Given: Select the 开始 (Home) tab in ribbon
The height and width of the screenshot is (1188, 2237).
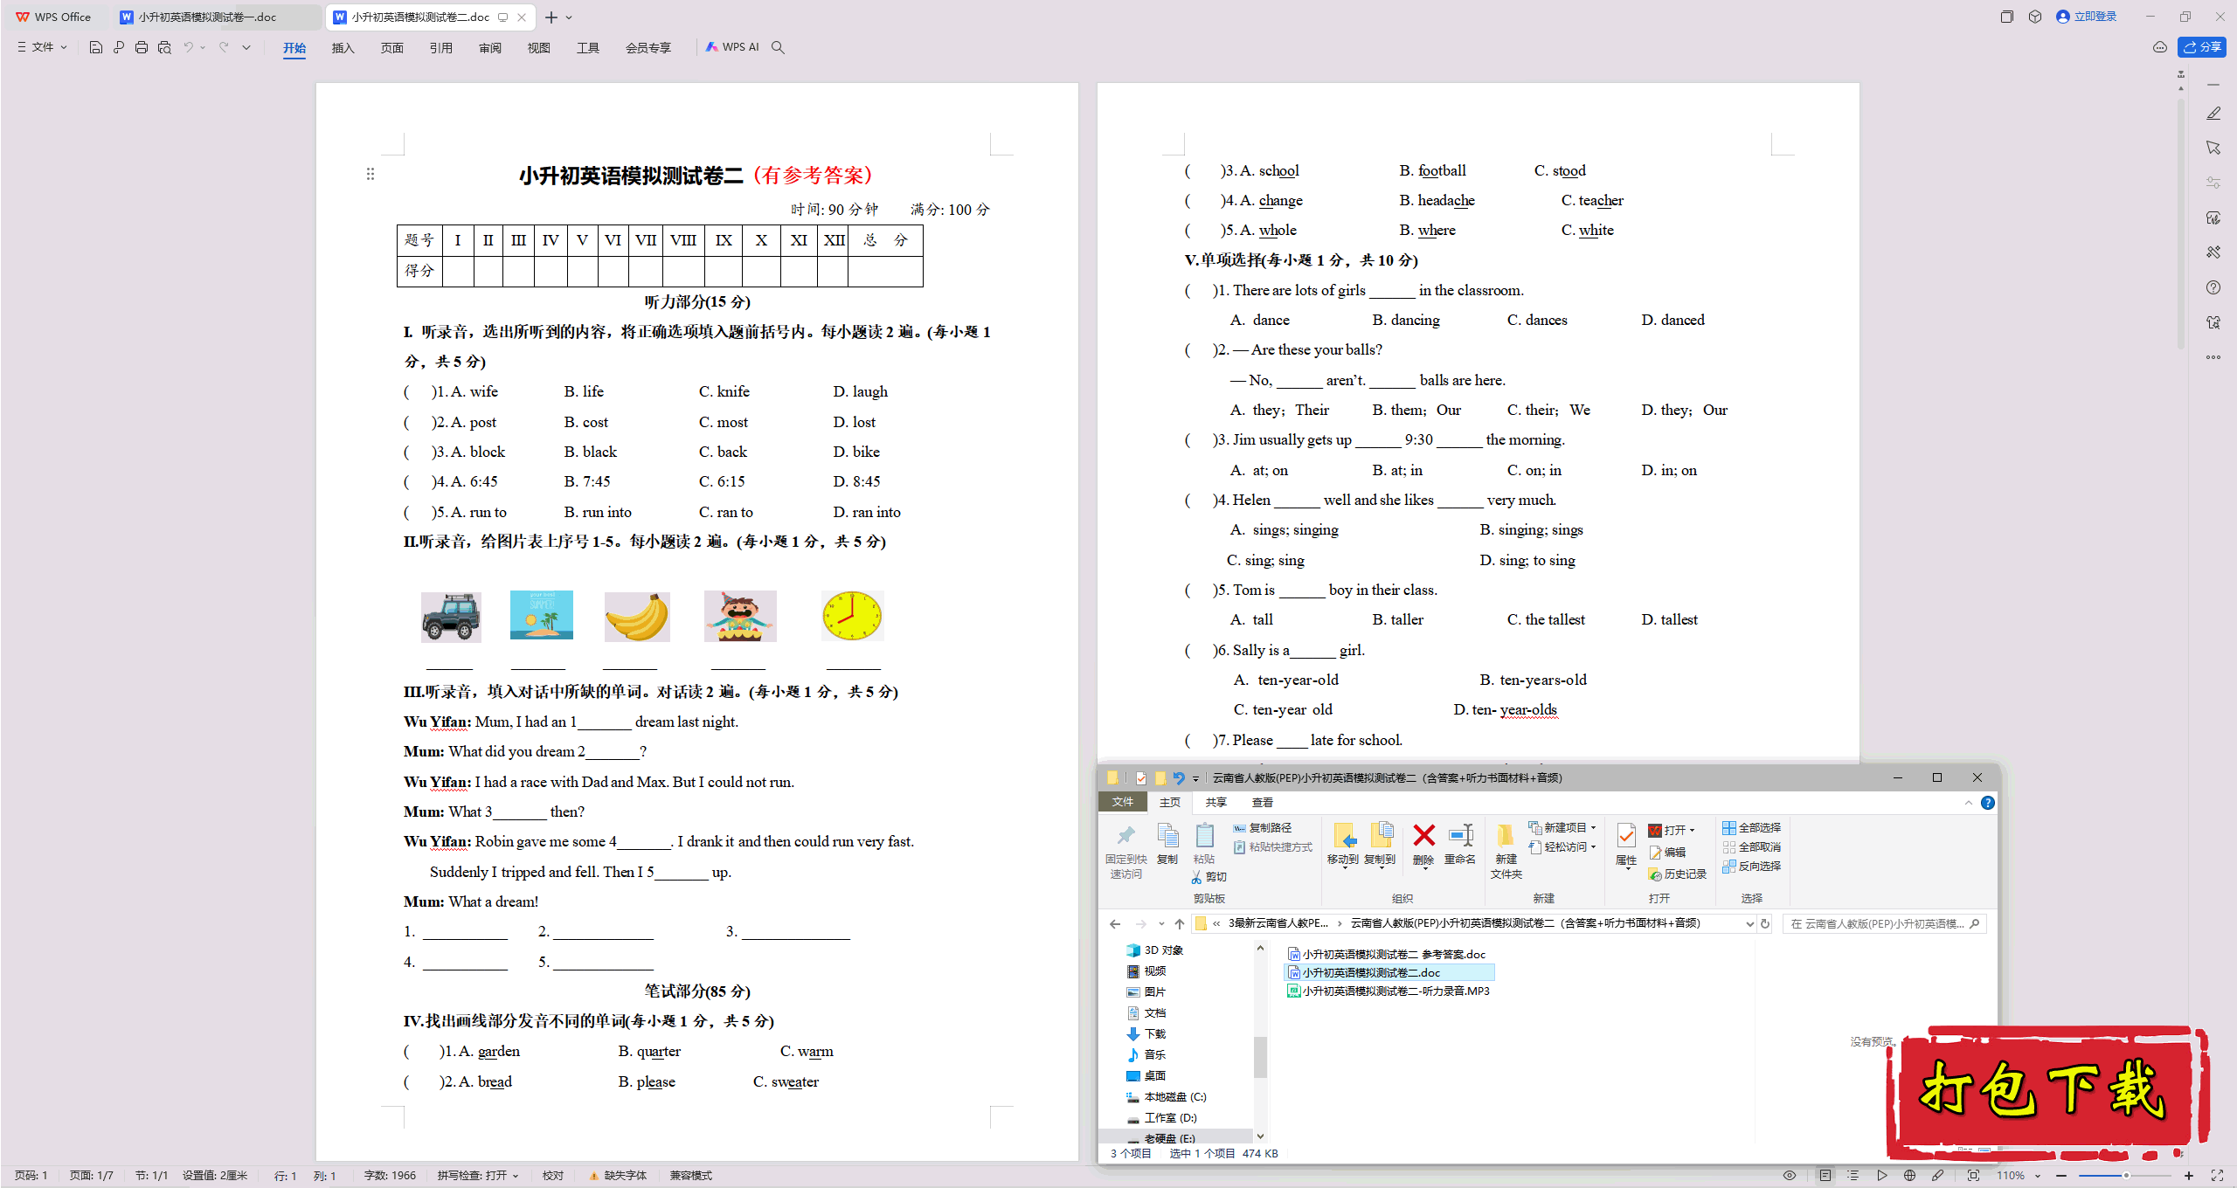Looking at the screenshot, I should pyautogui.click(x=292, y=47).
